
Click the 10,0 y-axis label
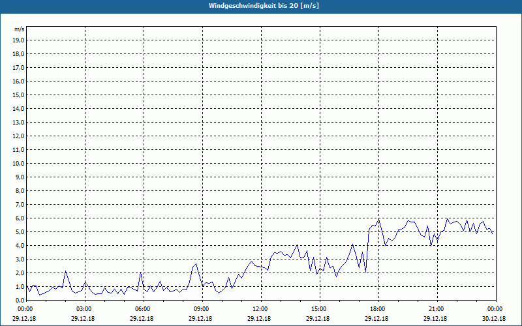(x=19, y=164)
